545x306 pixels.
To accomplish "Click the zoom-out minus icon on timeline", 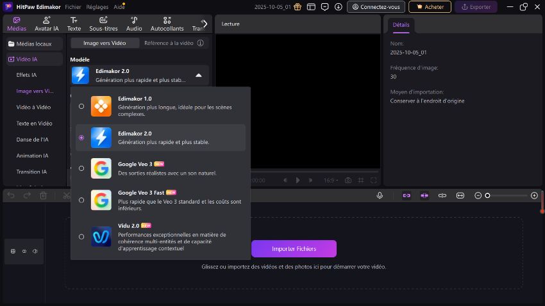I will (478, 195).
